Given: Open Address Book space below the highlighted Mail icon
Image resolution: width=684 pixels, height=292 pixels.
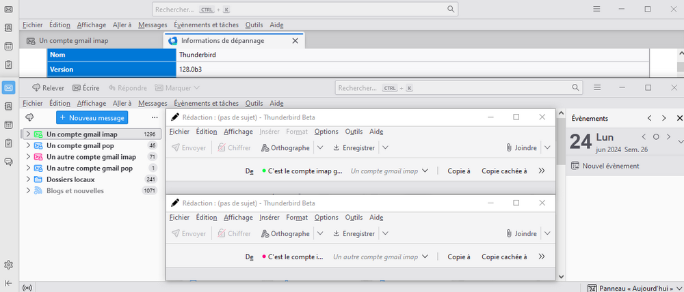Looking at the screenshot, I should (x=8, y=106).
